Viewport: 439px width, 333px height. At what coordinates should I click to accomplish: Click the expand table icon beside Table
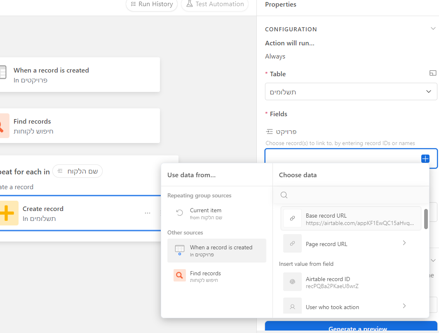tap(432, 73)
